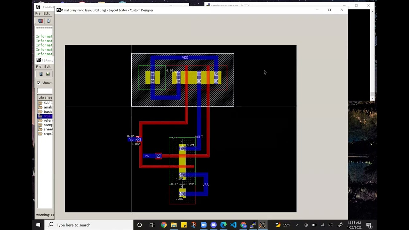Open notification center icon
The width and height of the screenshot is (409, 230).
pos(369,225)
